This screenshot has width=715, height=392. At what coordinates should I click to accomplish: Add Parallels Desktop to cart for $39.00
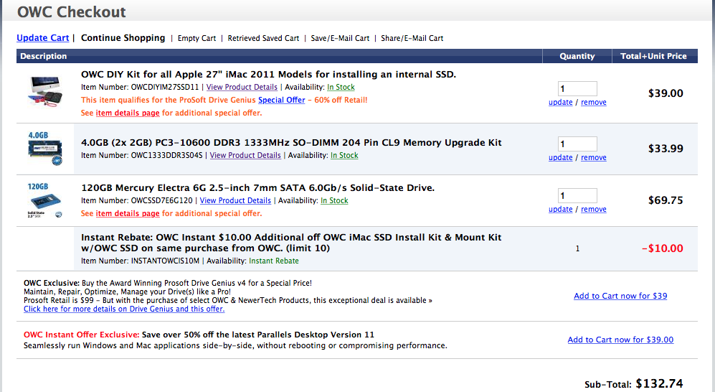[x=620, y=340]
